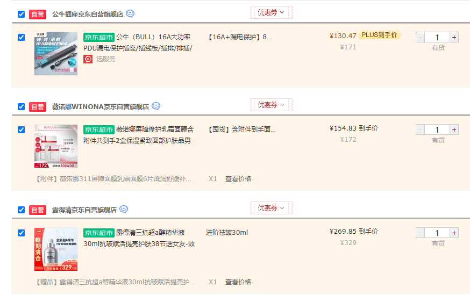Click quantity field of 公牛 PDU item
This screenshot has width=470, height=295.
(x=437, y=38)
